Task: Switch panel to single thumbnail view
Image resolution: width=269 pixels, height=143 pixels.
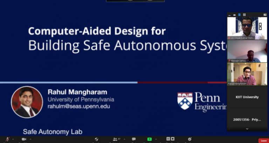Action: 234,15
